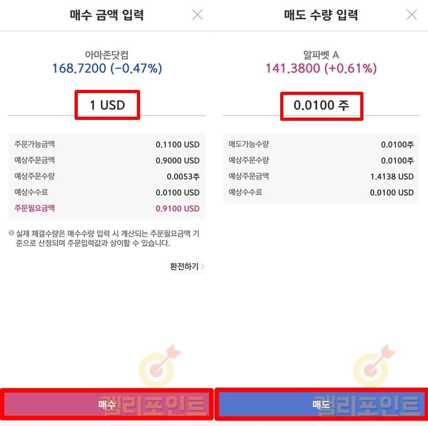Tap the 주문가능금액 value 0.1100 USD
Viewport: 428px width, 426px height.
[x=177, y=145]
